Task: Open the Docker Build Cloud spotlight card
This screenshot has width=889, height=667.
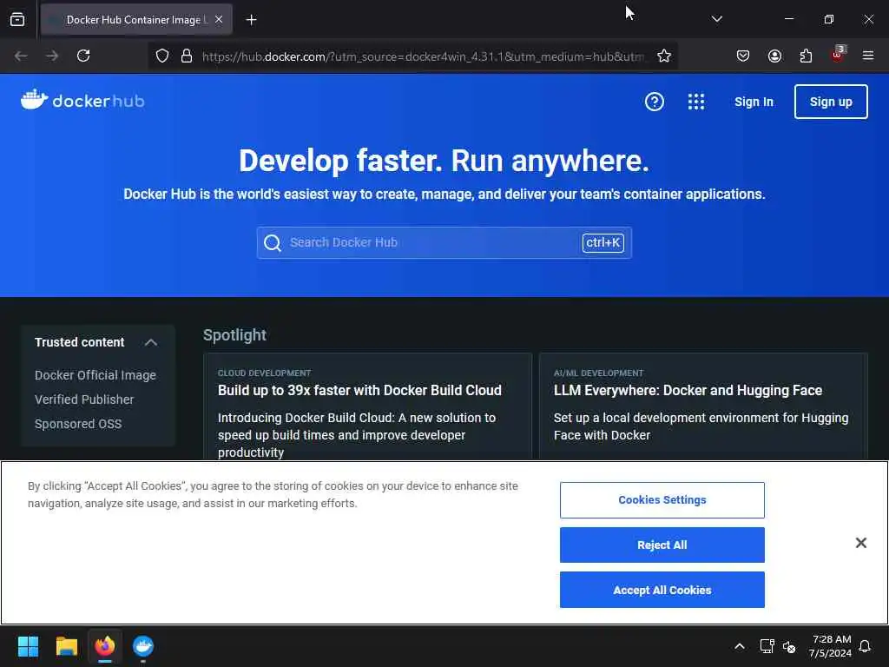Action: [x=367, y=406]
